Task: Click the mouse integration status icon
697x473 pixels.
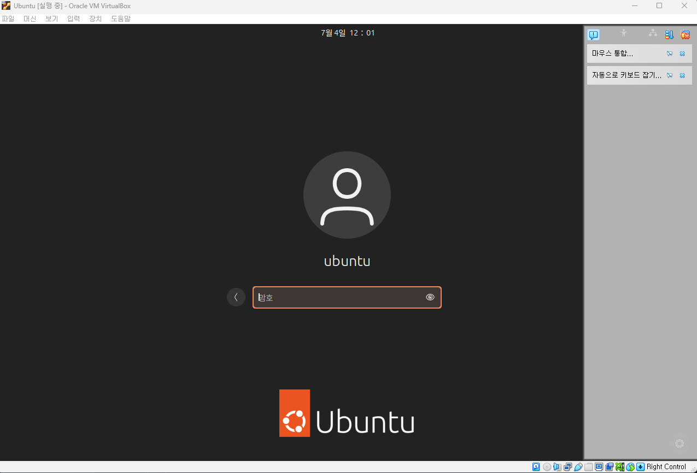Action: [x=630, y=466]
